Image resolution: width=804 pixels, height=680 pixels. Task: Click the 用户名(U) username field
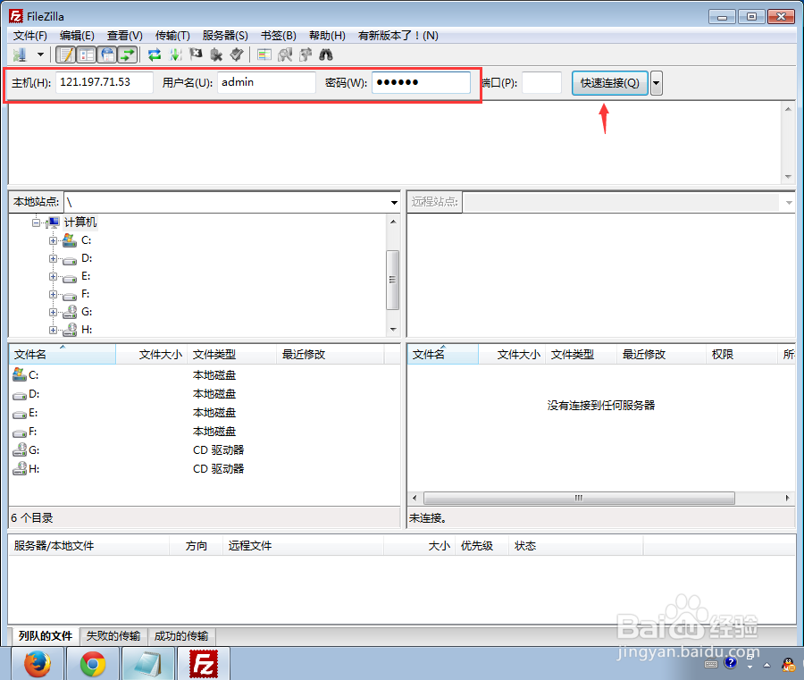point(266,82)
